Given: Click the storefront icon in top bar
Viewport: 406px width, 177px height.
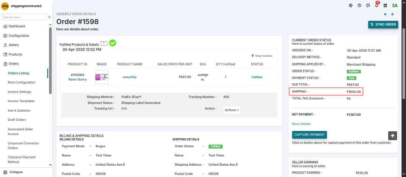Looking at the screenshot, I should [x=385, y=5].
